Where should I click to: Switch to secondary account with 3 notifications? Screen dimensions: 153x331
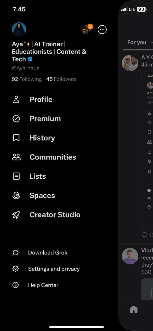click(x=86, y=29)
